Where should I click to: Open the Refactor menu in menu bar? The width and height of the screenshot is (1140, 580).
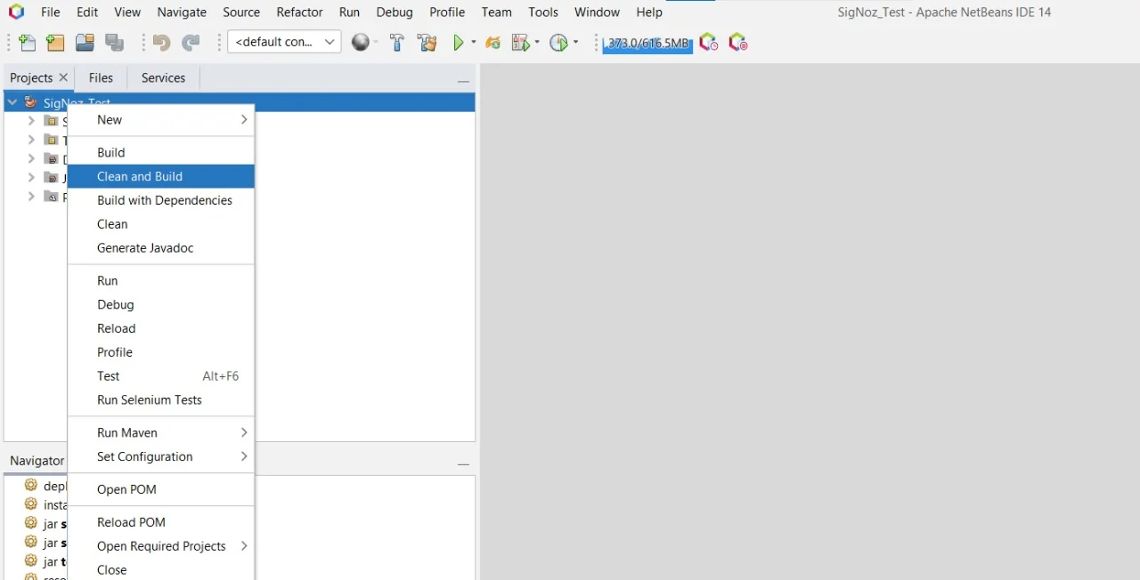tap(299, 12)
